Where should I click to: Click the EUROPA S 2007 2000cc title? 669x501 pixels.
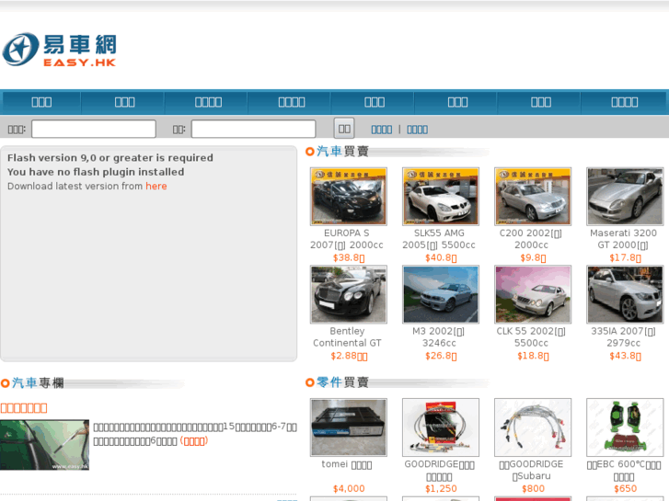(x=347, y=239)
